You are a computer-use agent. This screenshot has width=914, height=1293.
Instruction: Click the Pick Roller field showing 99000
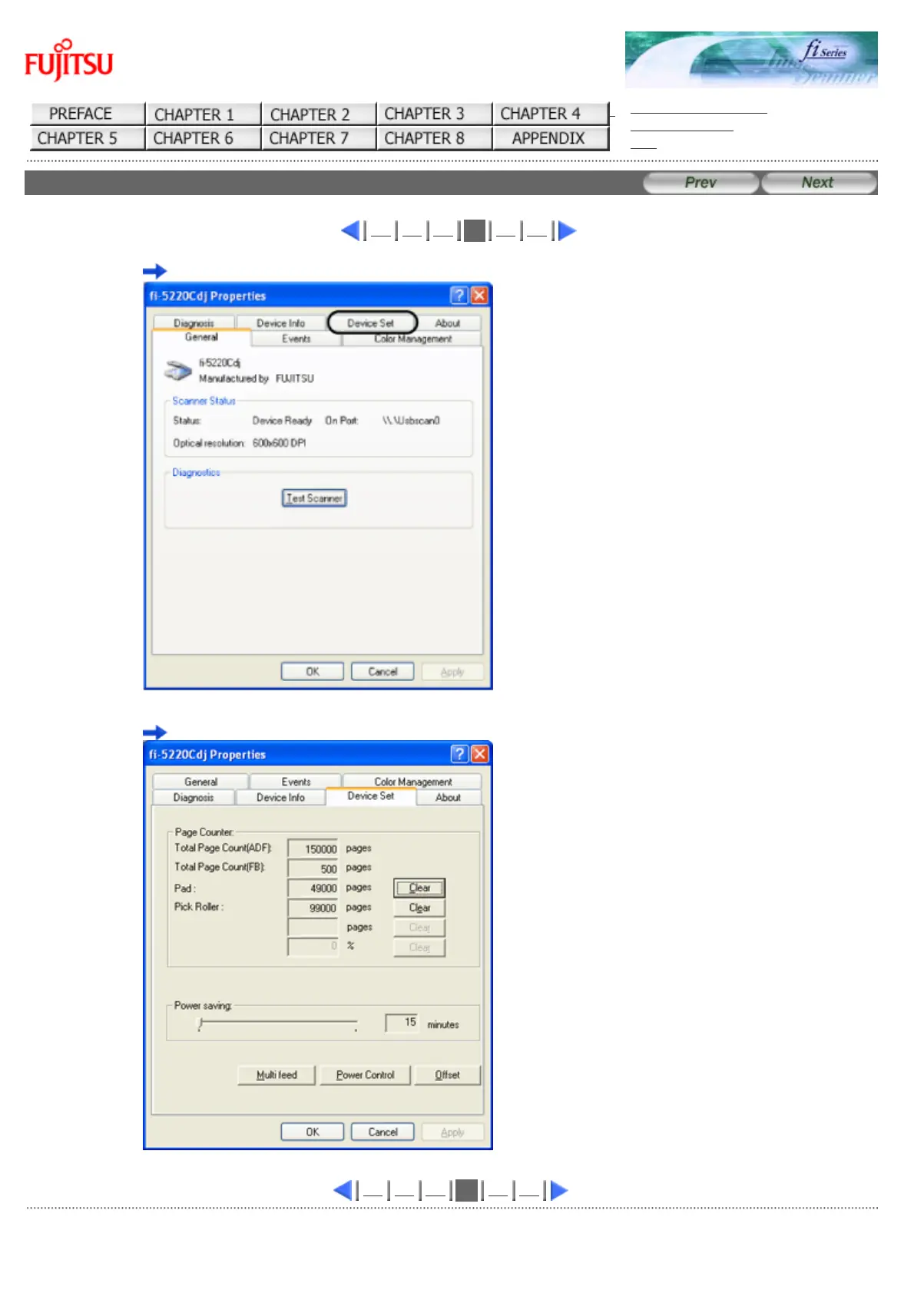(x=313, y=908)
